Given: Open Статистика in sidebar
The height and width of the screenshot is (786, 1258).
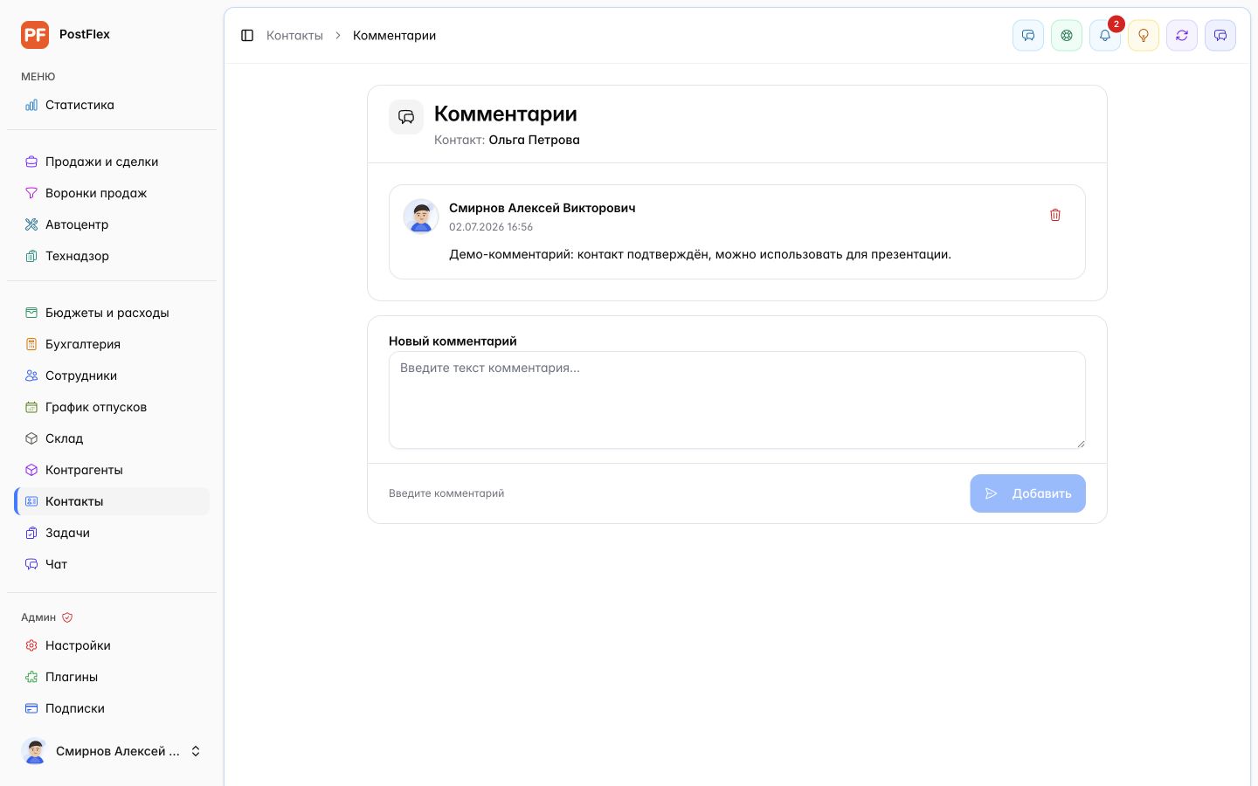Looking at the screenshot, I should 112,105.
